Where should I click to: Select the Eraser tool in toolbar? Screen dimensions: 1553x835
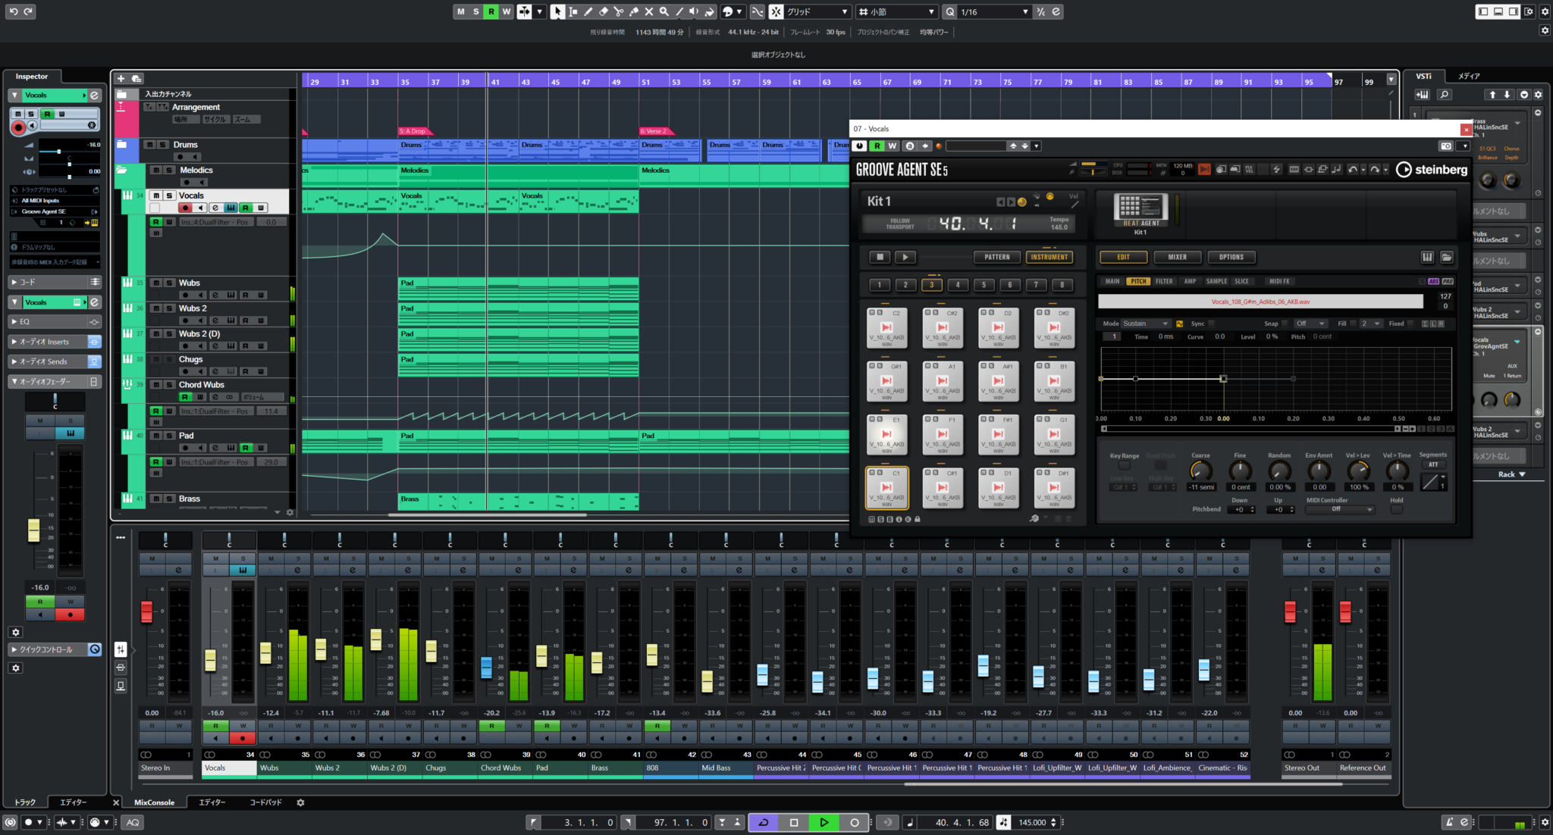click(603, 11)
